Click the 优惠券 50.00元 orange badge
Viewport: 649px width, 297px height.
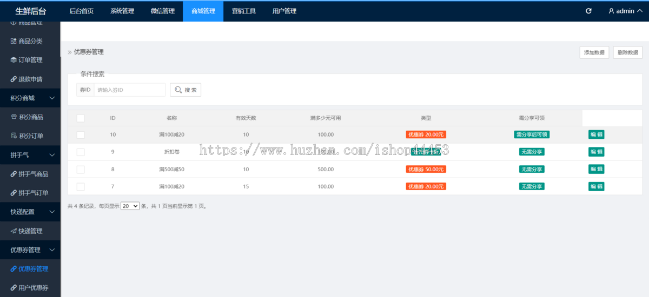point(426,169)
